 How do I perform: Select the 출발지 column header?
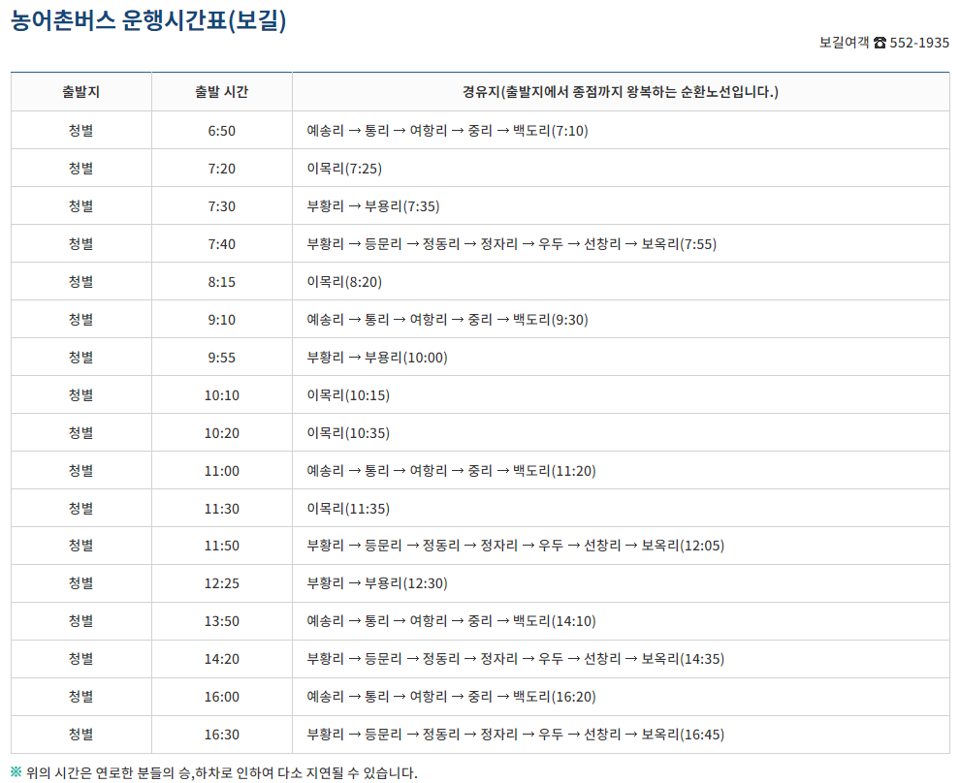click(80, 92)
